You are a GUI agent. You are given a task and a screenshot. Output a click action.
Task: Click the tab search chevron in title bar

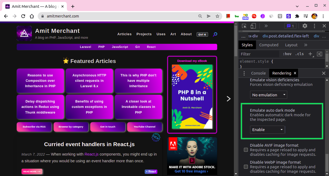coord(297,6)
